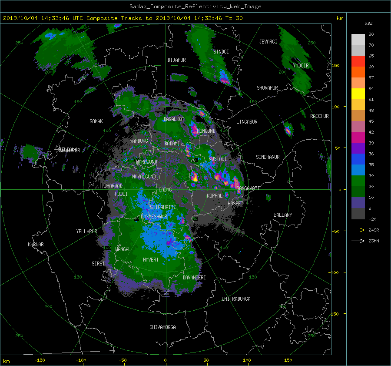391x366 pixels.
Task: Click the YADGIR label
Action: [x=301, y=66]
